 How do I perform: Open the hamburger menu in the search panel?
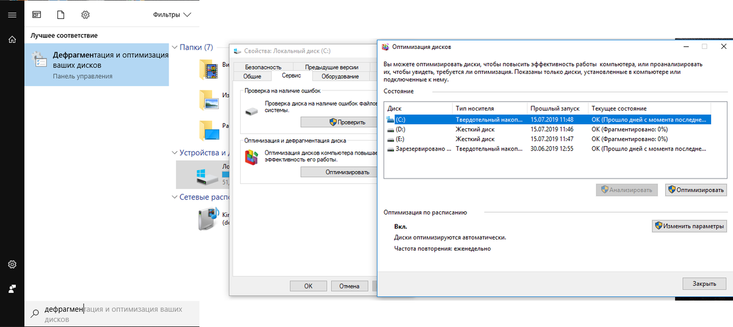coord(12,14)
